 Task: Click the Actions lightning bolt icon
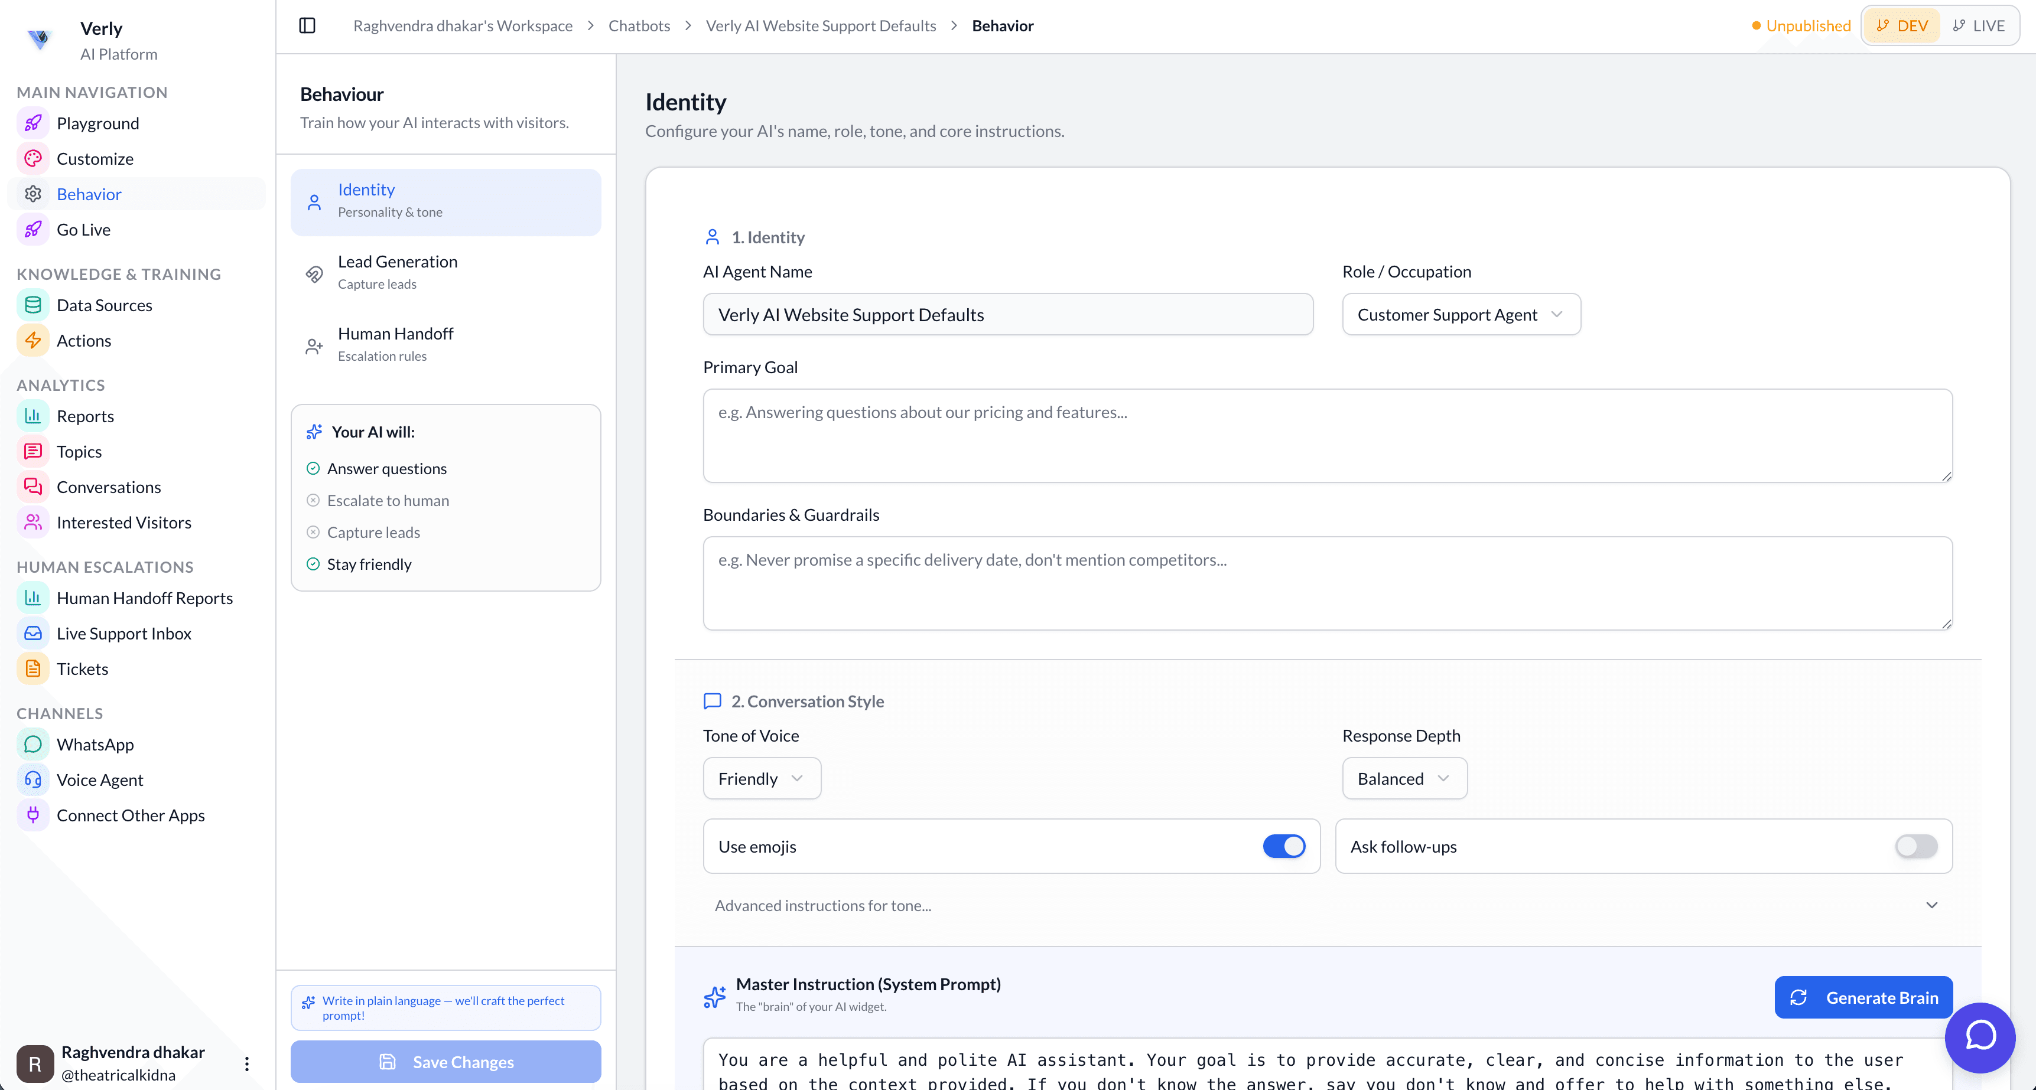click(x=32, y=341)
